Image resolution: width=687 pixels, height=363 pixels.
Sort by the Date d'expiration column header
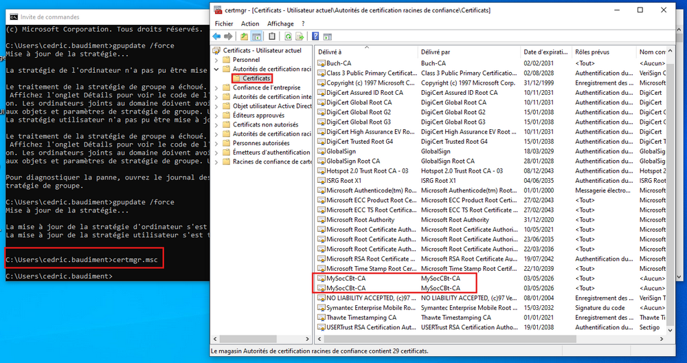(545, 52)
